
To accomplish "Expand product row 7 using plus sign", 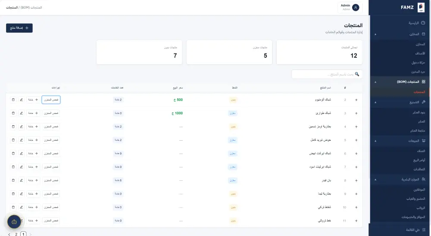I will coord(356,167).
